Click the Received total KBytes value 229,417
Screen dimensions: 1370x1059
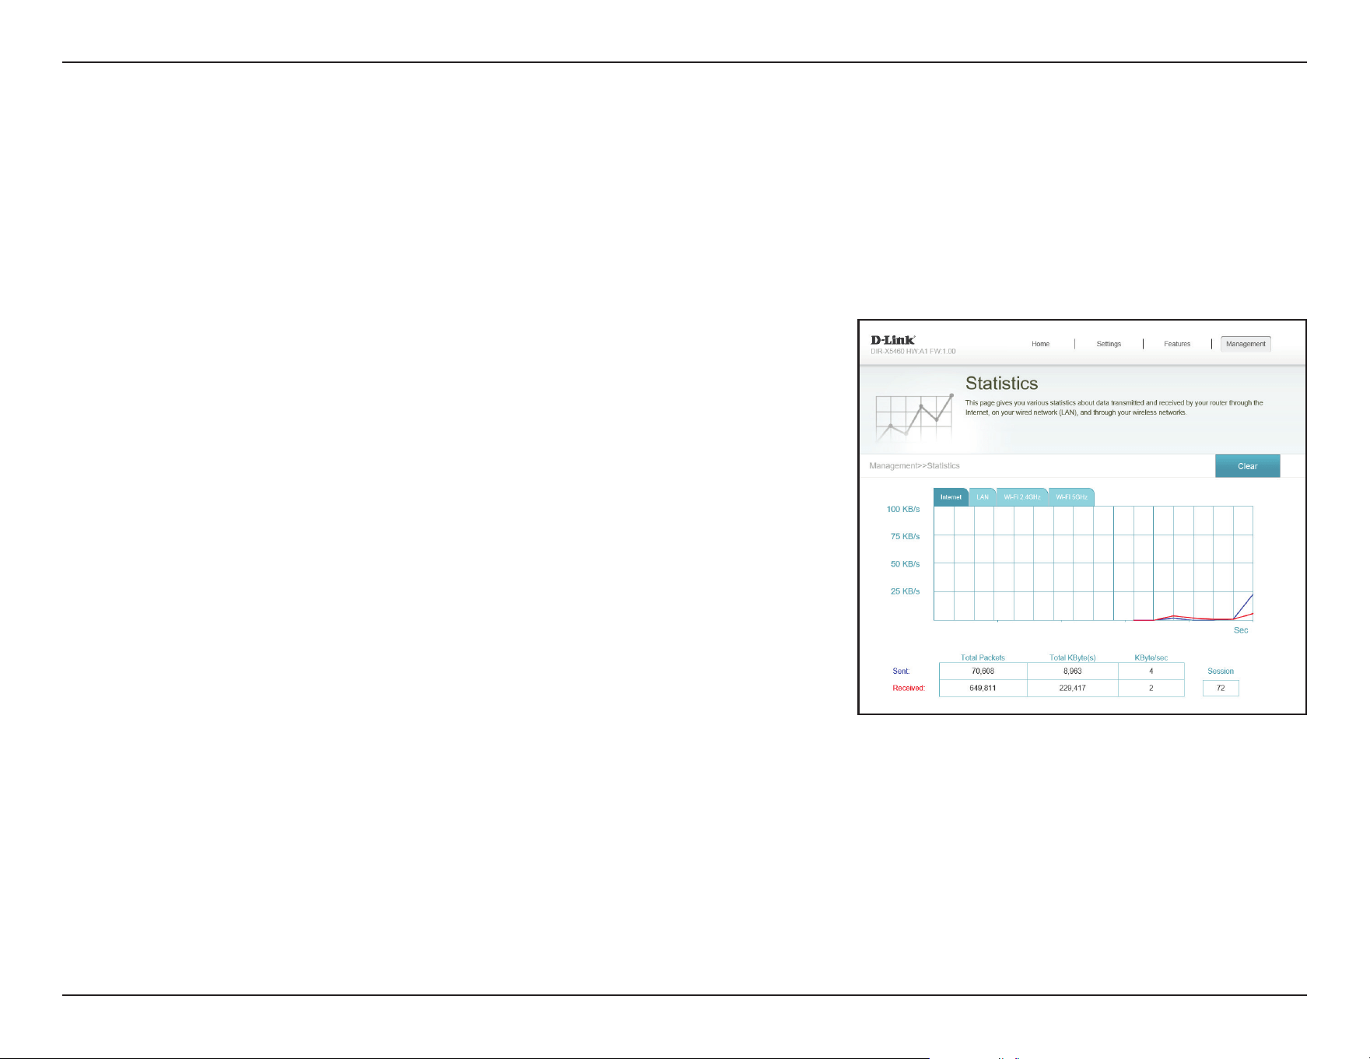tap(1072, 688)
